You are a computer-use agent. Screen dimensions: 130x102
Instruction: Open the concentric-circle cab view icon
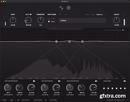[x=68, y=8]
